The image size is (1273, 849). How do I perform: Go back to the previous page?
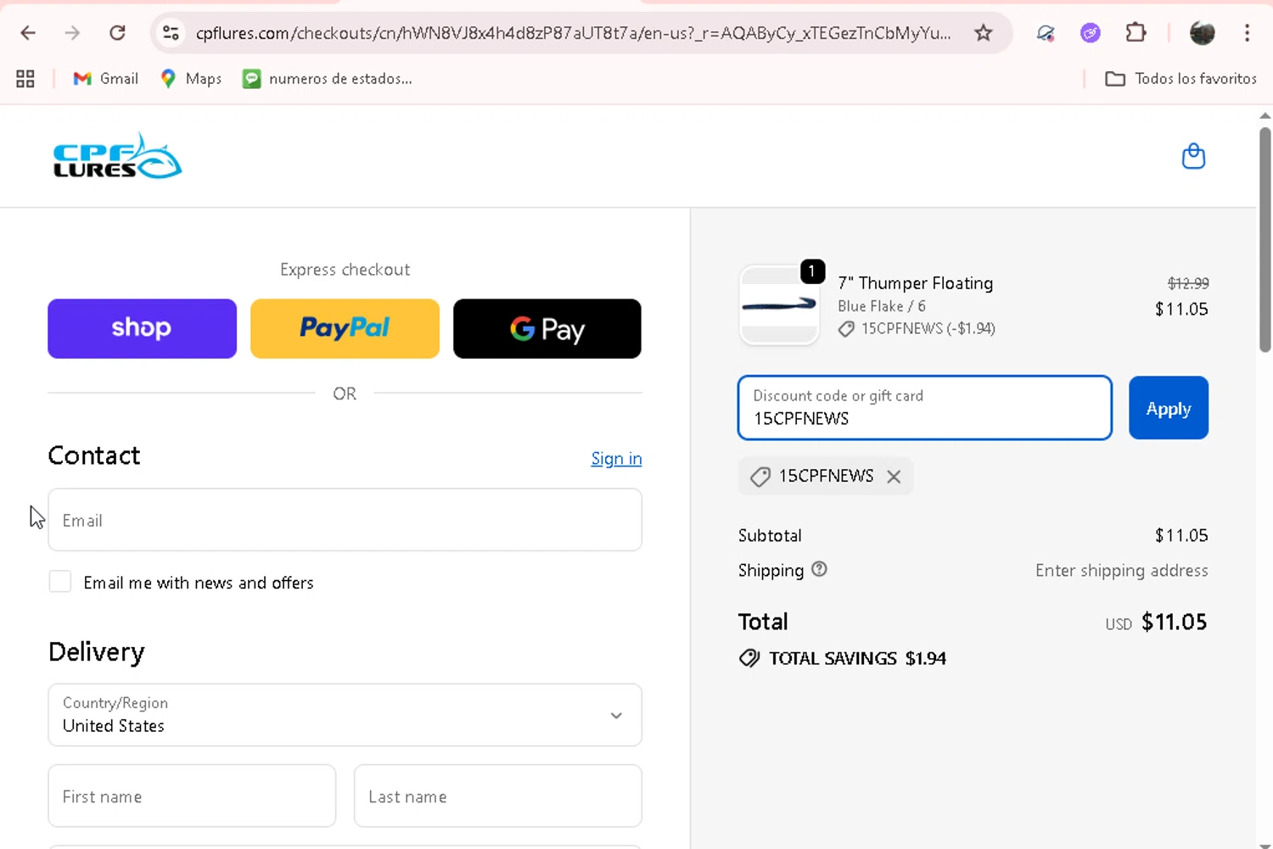click(28, 33)
